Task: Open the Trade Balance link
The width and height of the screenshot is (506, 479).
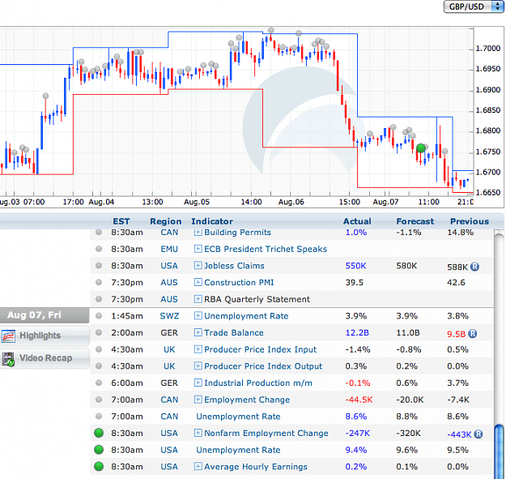Action: 234,332
